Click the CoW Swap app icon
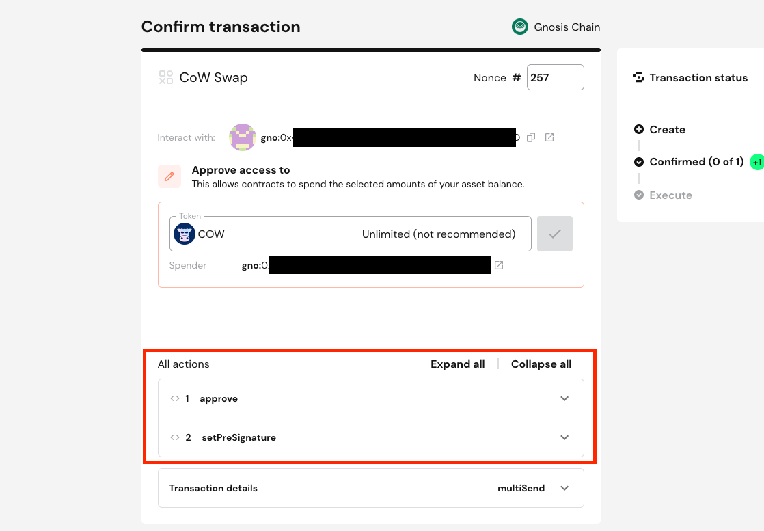The width and height of the screenshot is (764, 531). pos(165,77)
